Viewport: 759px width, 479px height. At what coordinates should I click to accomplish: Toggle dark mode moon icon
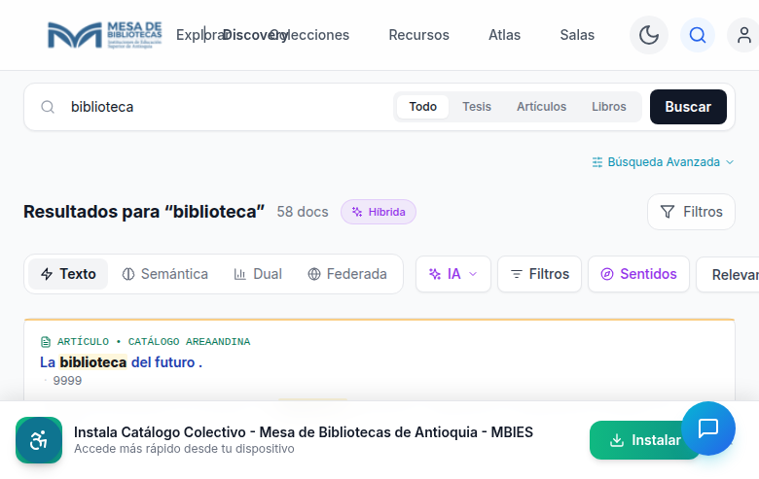coord(649,35)
